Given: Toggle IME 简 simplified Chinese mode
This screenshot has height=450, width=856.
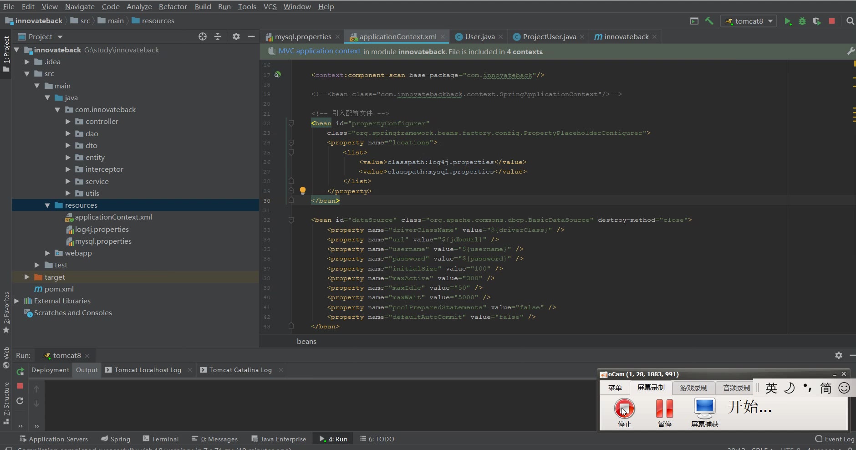Looking at the screenshot, I should tap(825, 388).
